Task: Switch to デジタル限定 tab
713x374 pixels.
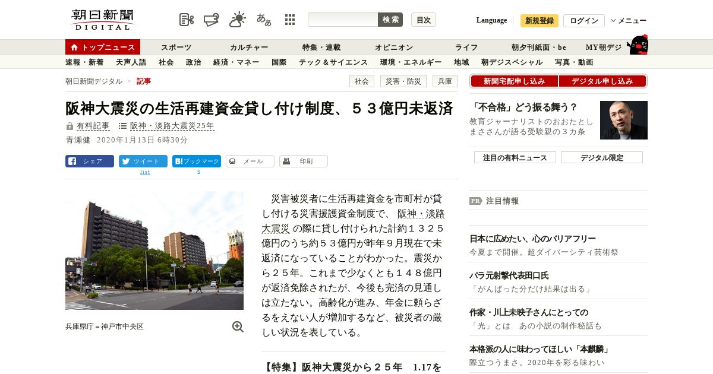Action: [x=602, y=157]
